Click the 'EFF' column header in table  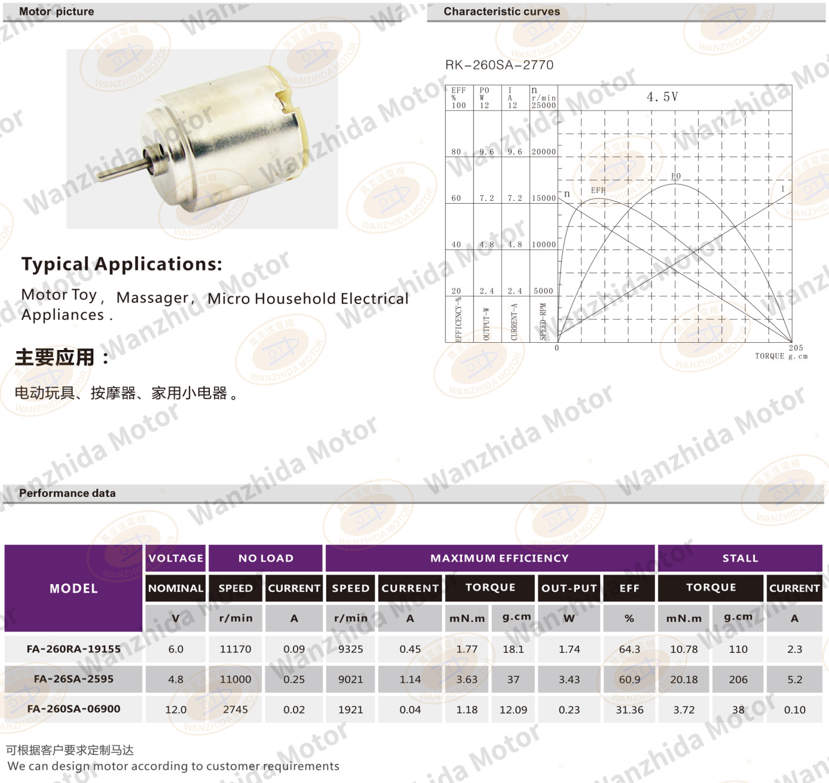click(x=629, y=588)
